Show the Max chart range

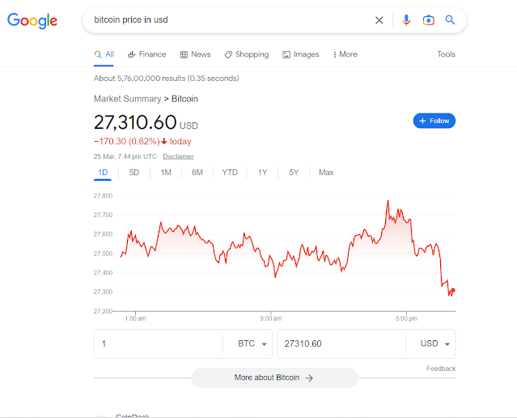(326, 173)
